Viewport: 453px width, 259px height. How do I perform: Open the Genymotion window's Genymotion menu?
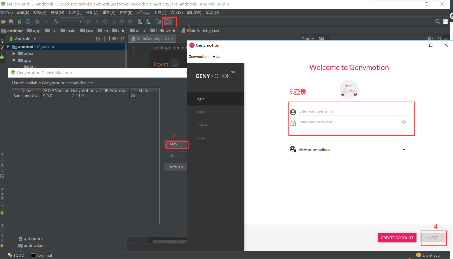198,57
